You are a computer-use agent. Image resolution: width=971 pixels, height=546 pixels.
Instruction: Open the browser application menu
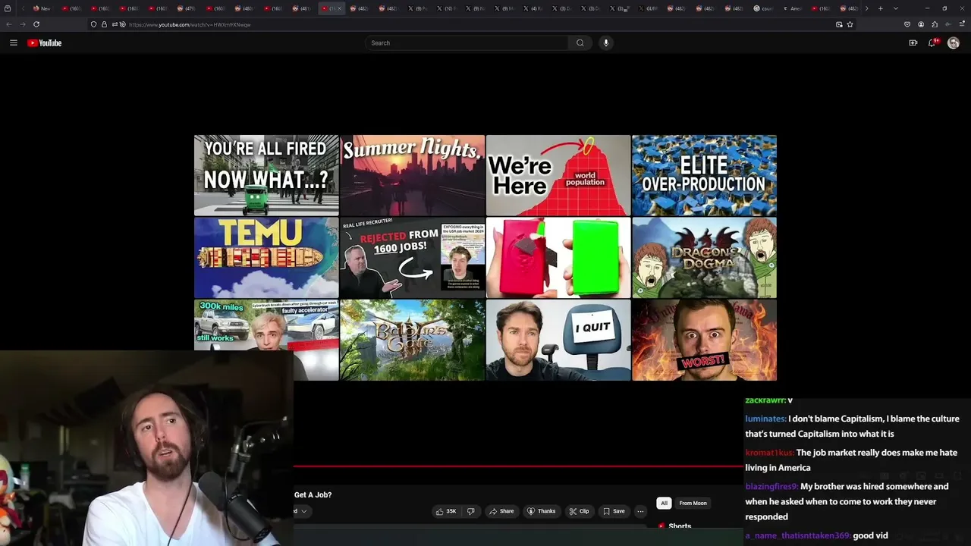(962, 24)
